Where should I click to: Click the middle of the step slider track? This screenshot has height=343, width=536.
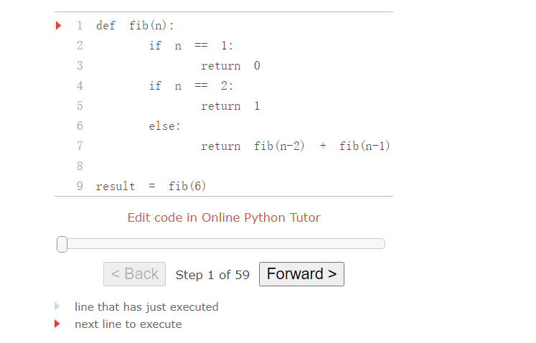point(221,244)
